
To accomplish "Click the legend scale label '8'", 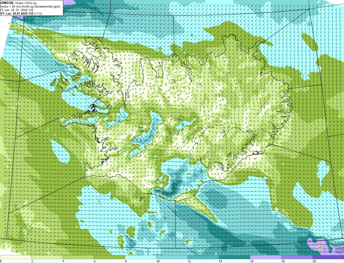I will point(126,261).
